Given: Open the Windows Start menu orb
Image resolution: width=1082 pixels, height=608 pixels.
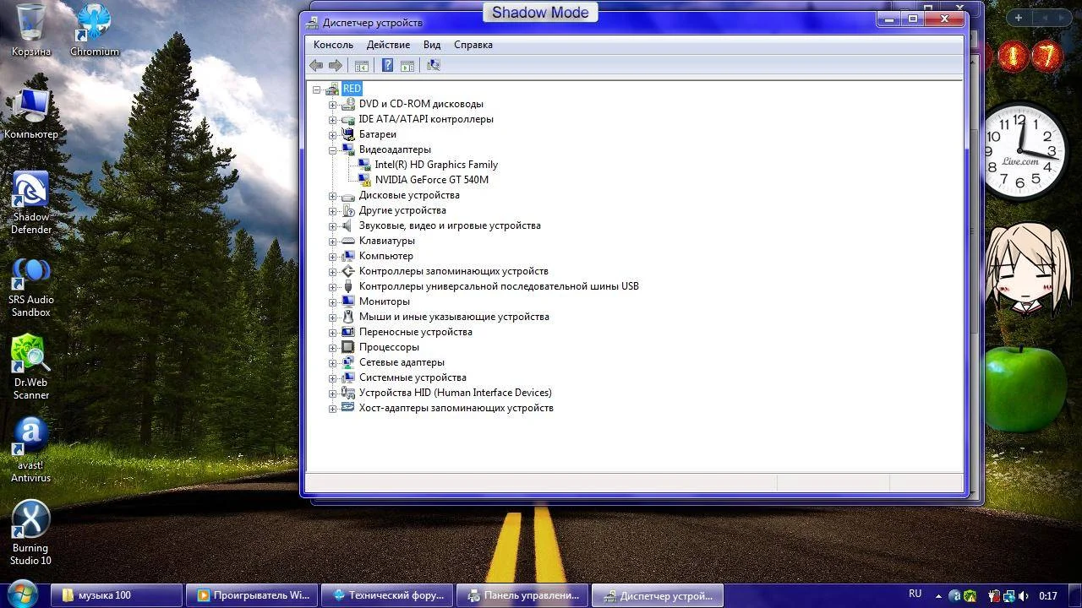Looking at the screenshot, I should 23,594.
